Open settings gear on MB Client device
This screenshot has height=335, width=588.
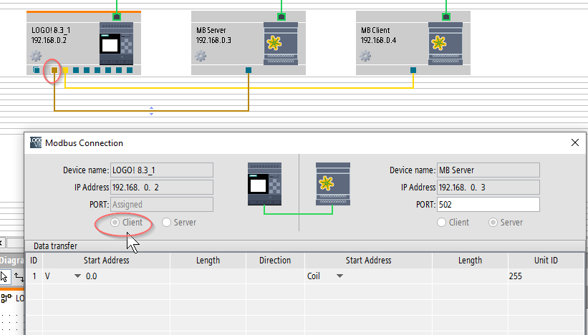pyautogui.click(x=365, y=57)
